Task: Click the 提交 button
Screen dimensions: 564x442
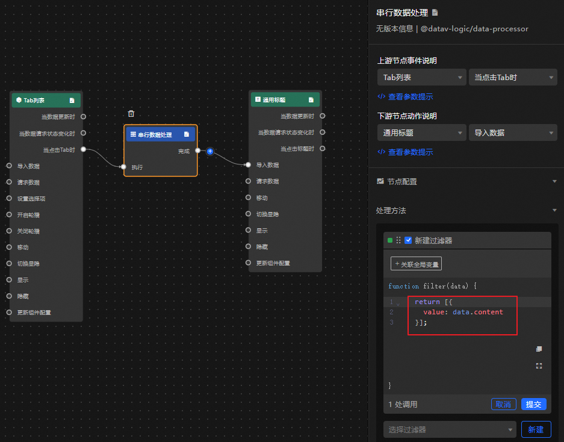Action: 534,404
